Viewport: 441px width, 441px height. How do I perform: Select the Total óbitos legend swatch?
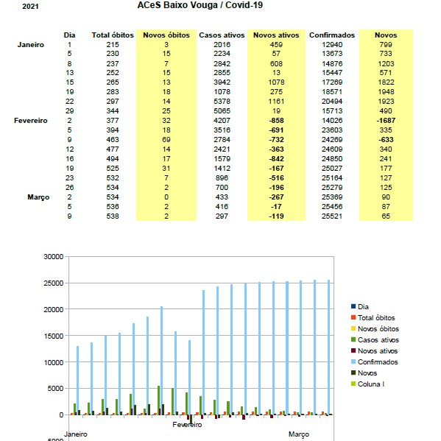pos(353,317)
